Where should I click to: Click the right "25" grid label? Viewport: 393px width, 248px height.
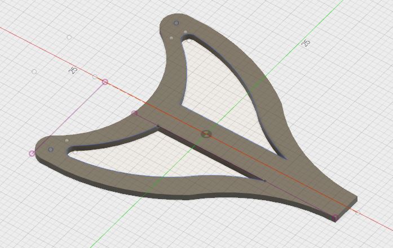click(306, 43)
